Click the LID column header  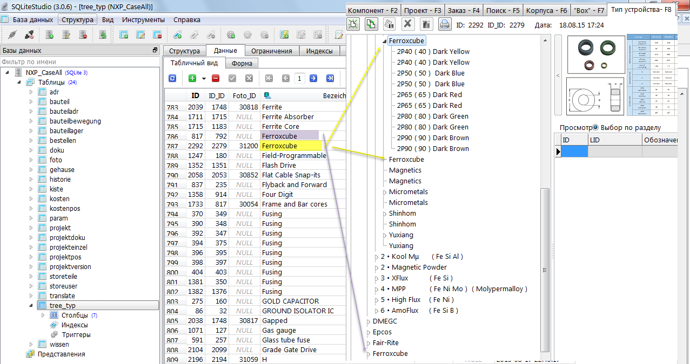click(x=615, y=140)
